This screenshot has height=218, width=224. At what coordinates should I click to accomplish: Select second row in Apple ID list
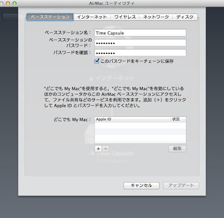click(x=140, y=131)
